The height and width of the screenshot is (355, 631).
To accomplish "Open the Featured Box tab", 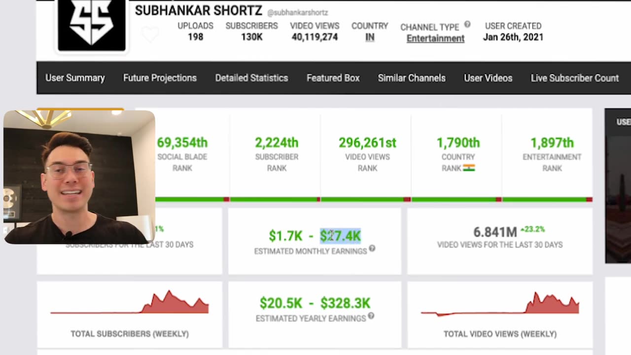I will point(333,78).
